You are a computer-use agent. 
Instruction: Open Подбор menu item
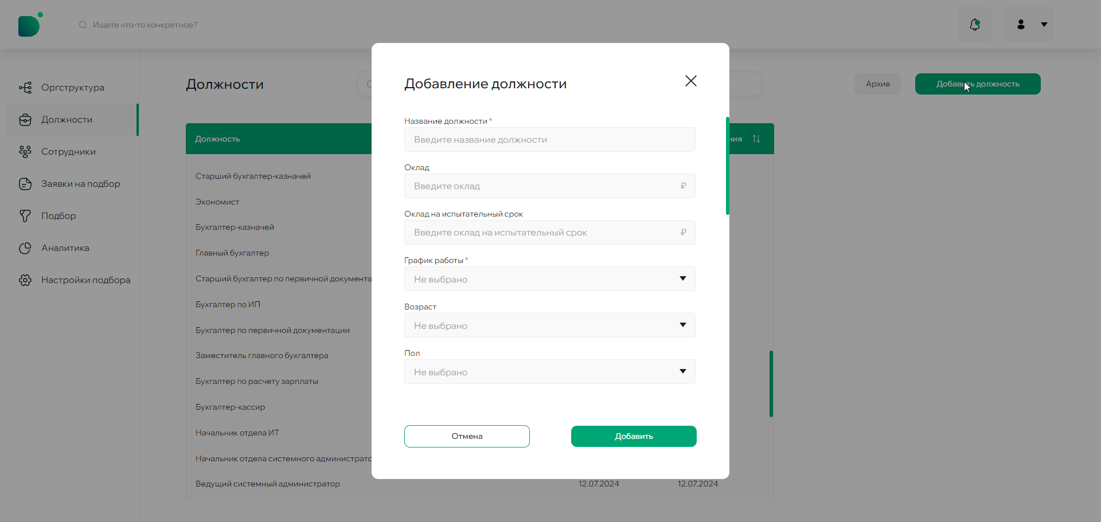coord(73,216)
